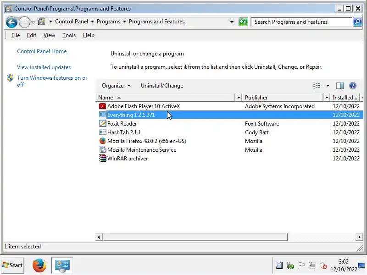Click the Mozilla Maintenance Service icon
The image size is (367, 275).
(x=102, y=150)
